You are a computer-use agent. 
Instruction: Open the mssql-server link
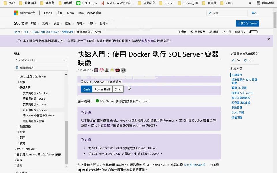pyautogui.click(x=193, y=165)
